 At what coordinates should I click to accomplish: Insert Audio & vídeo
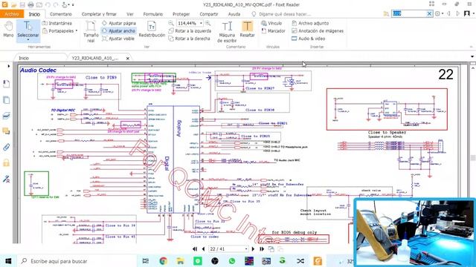pos(309,39)
